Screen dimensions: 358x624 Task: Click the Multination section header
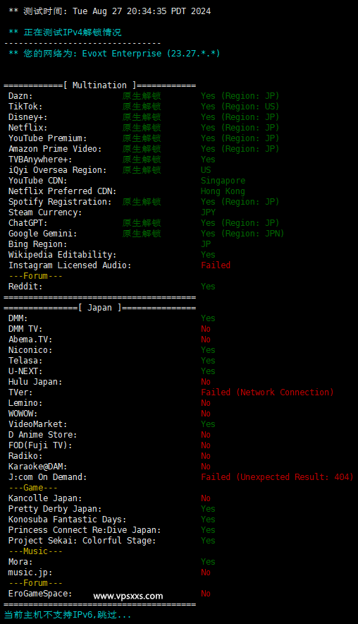click(100, 85)
